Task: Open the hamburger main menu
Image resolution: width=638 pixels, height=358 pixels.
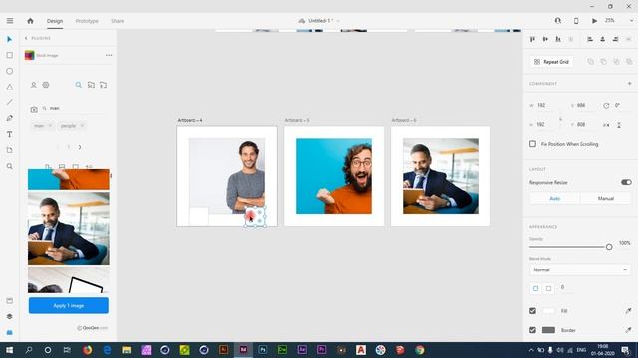Action: [10, 21]
